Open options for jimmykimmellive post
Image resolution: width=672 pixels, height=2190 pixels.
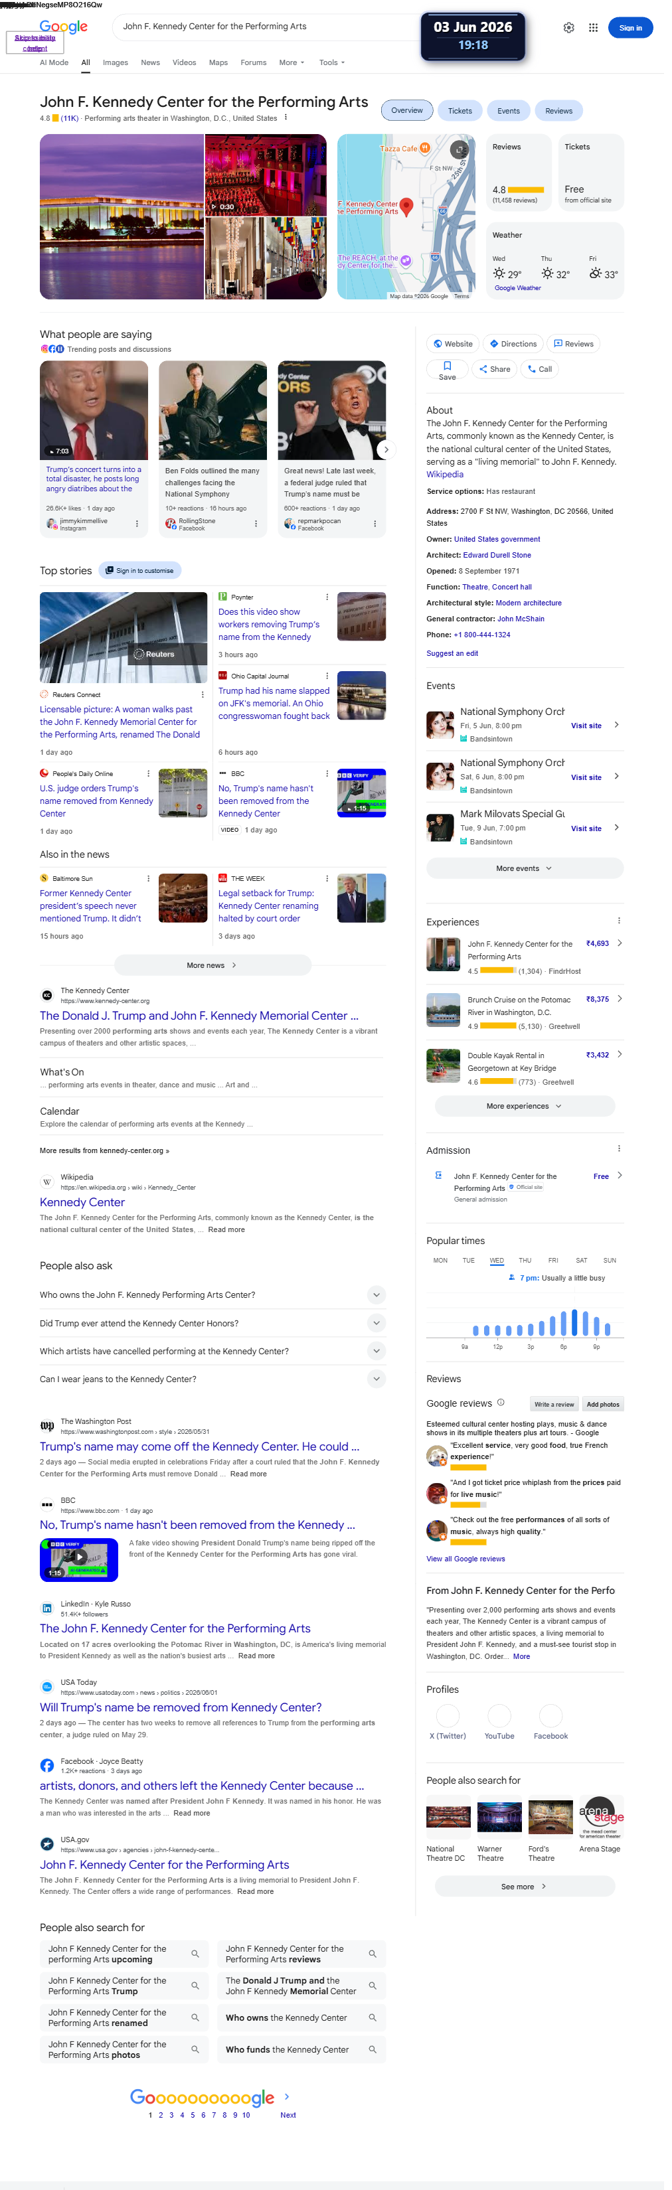tap(137, 524)
